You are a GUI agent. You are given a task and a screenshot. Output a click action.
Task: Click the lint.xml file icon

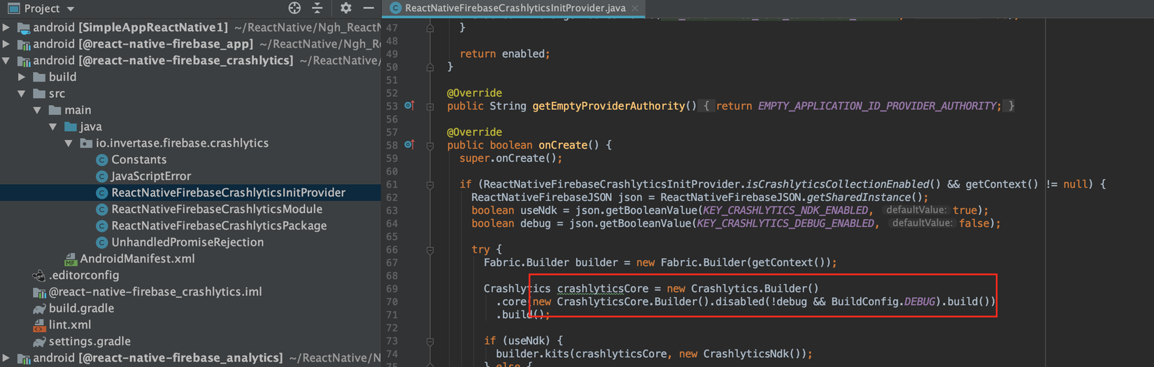[x=39, y=325]
